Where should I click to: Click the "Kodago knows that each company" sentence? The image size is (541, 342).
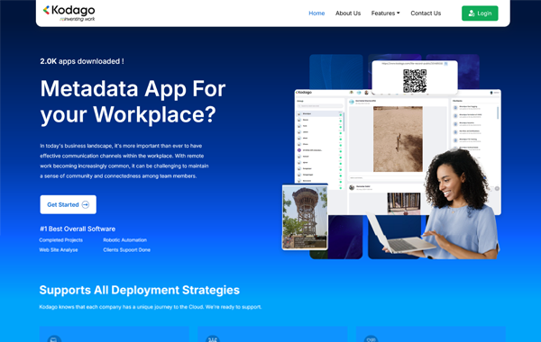(151, 307)
